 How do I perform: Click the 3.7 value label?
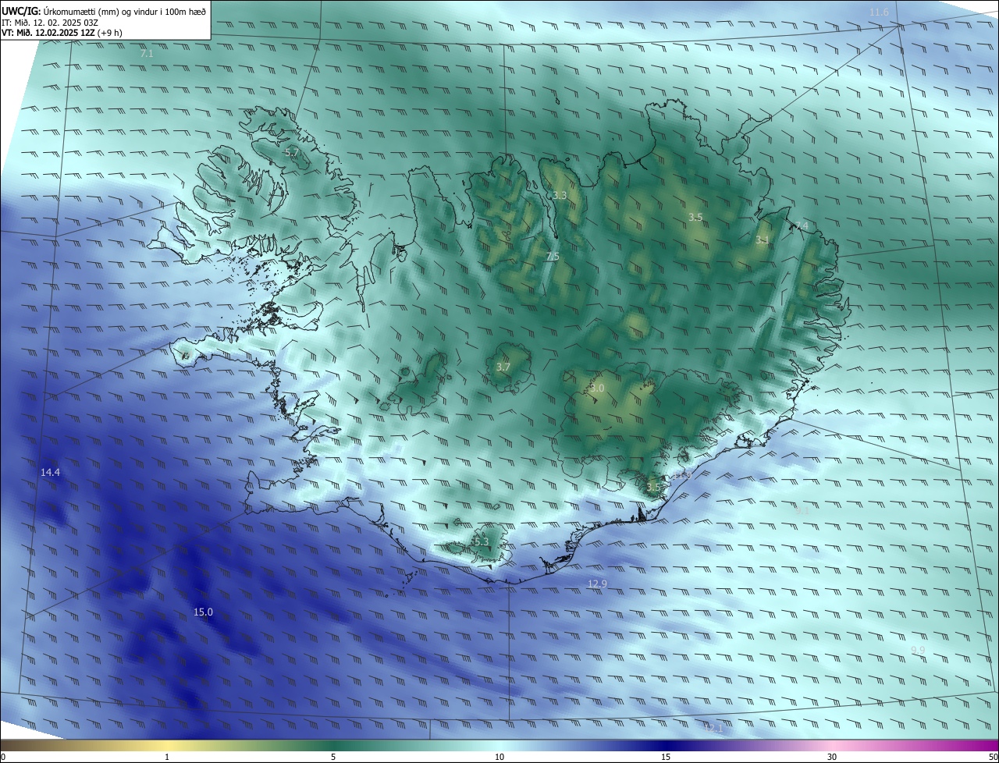pyautogui.click(x=503, y=367)
